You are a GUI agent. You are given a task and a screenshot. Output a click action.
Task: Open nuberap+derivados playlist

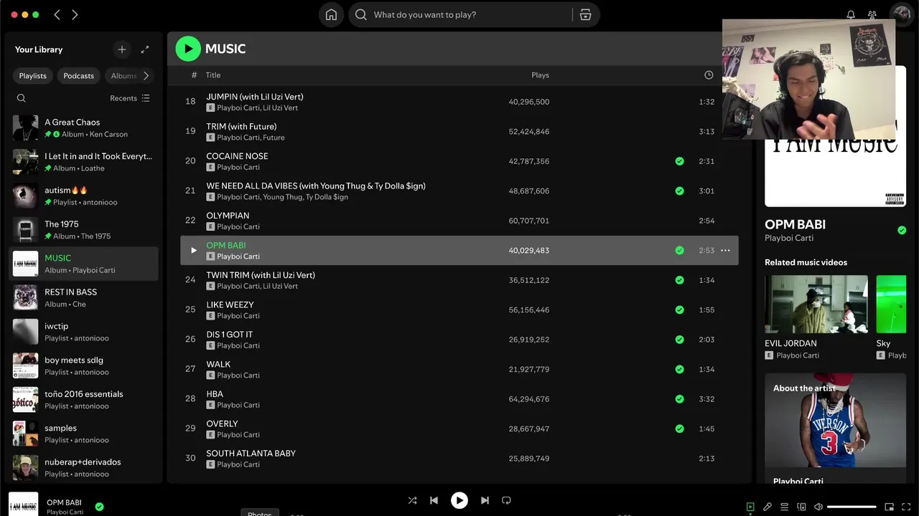point(83,467)
